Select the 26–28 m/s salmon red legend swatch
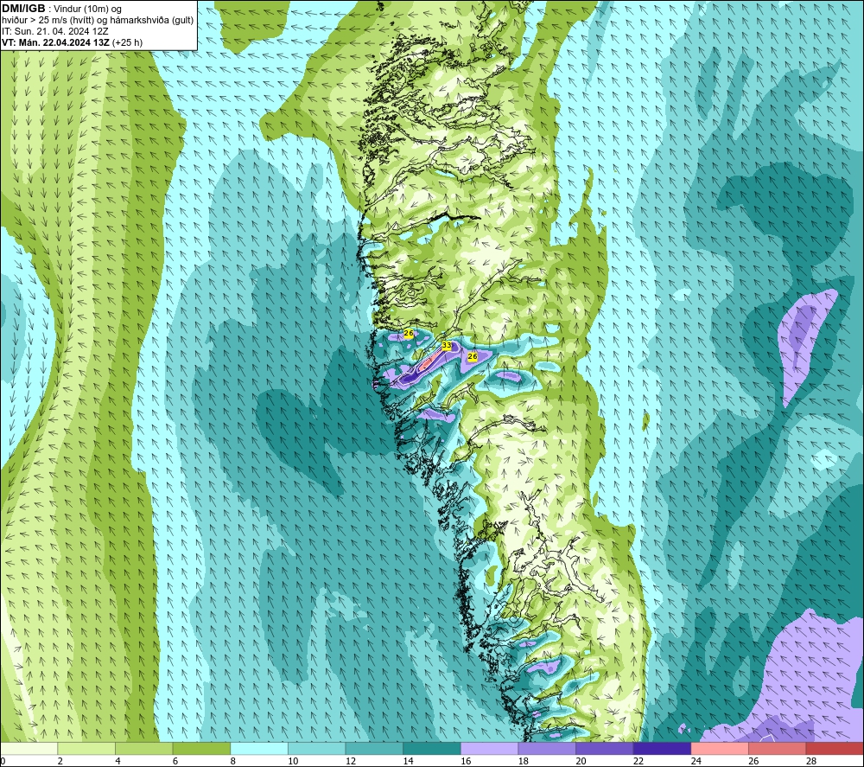Image resolution: width=864 pixels, height=767 pixels. [x=778, y=749]
